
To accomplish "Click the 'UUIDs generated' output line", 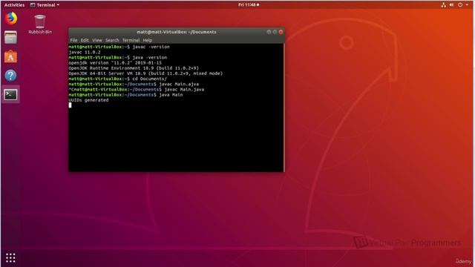I will [x=88, y=100].
